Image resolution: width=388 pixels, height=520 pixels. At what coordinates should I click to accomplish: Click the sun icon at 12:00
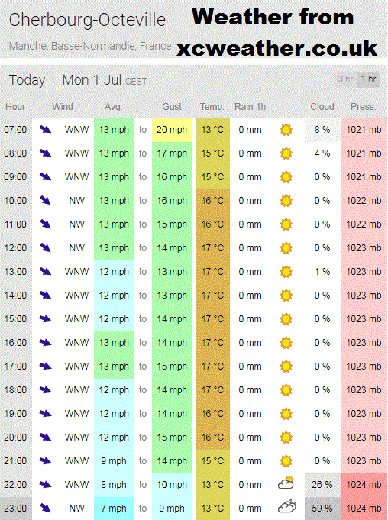click(286, 248)
